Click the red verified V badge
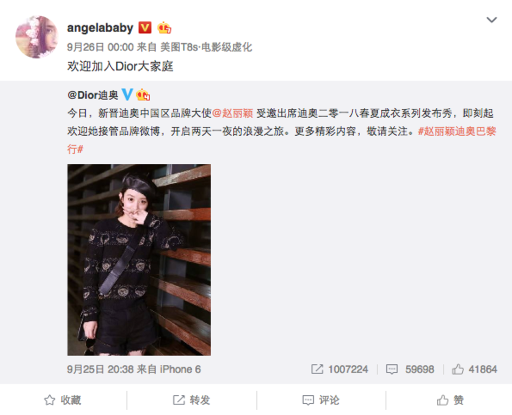 (145, 28)
